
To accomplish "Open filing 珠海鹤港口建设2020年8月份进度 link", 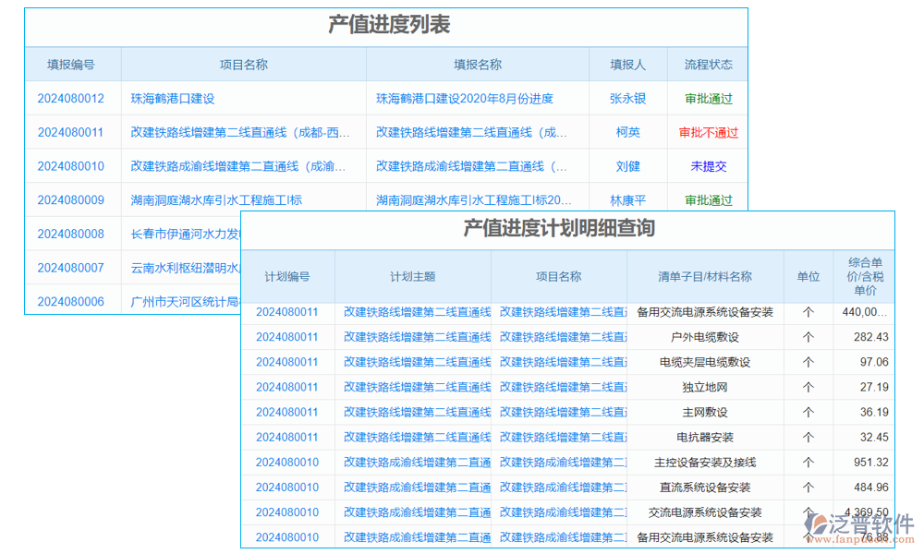I will (x=466, y=98).
